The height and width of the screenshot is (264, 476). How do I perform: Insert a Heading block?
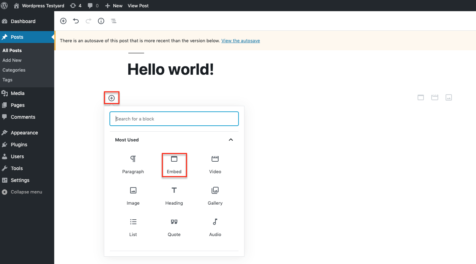point(174,196)
